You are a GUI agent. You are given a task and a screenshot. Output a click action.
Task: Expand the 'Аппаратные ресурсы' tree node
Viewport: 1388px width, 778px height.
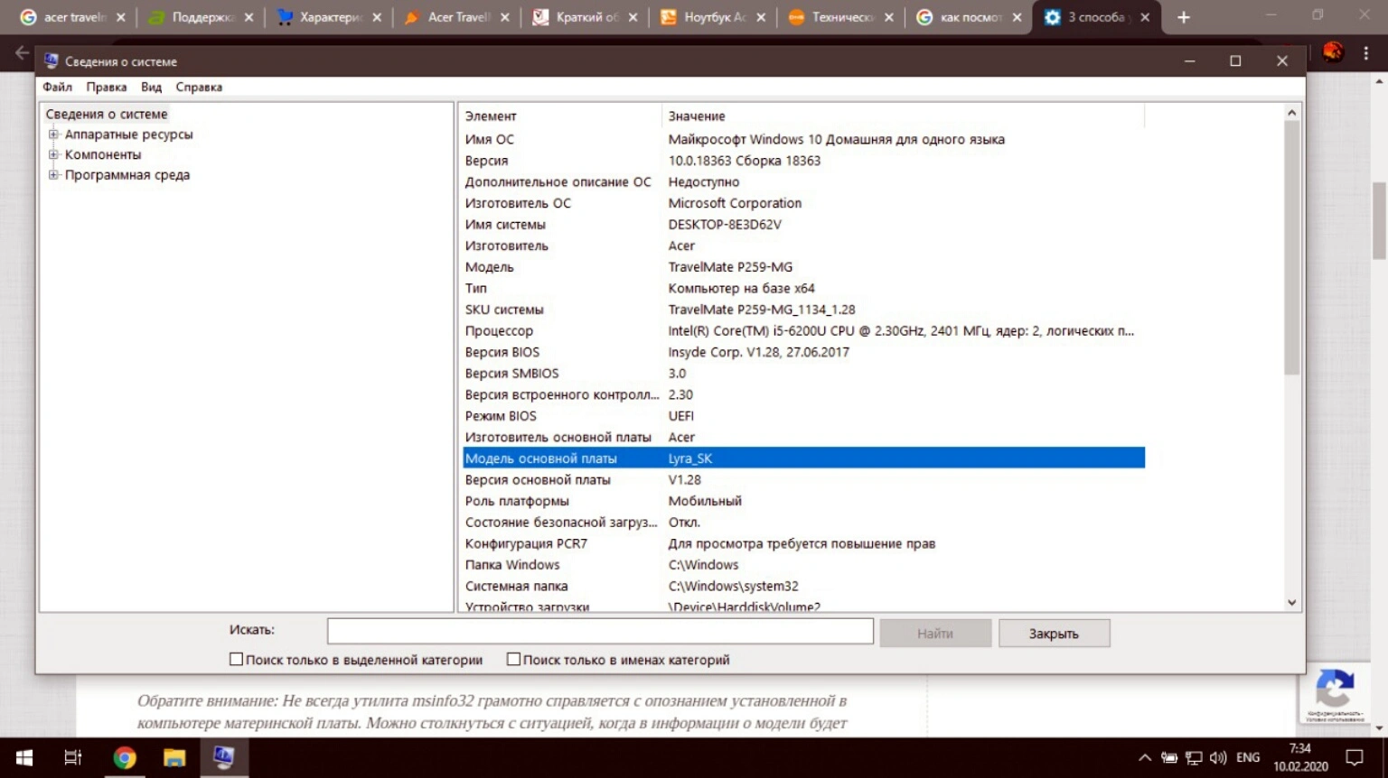tap(53, 134)
